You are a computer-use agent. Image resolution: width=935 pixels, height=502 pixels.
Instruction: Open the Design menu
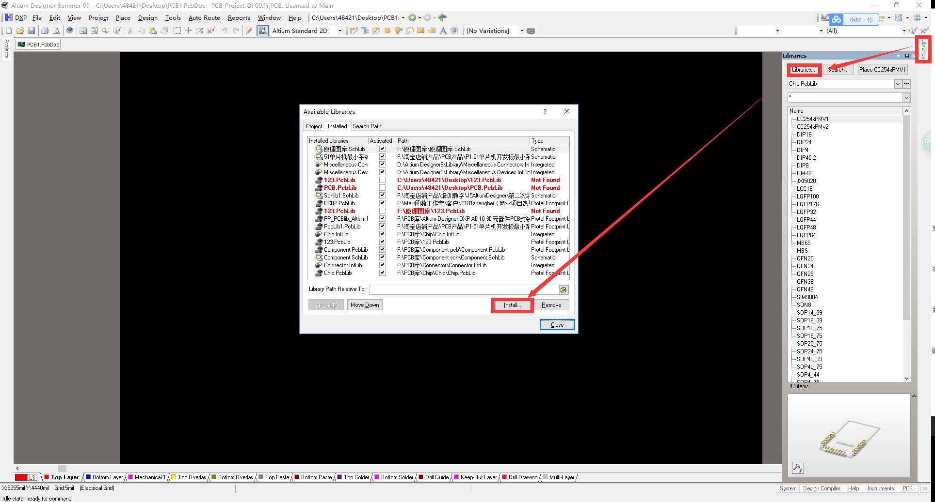147,18
